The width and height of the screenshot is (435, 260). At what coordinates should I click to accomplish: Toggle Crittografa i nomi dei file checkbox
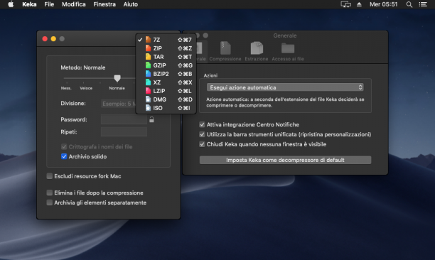point(64,146)
